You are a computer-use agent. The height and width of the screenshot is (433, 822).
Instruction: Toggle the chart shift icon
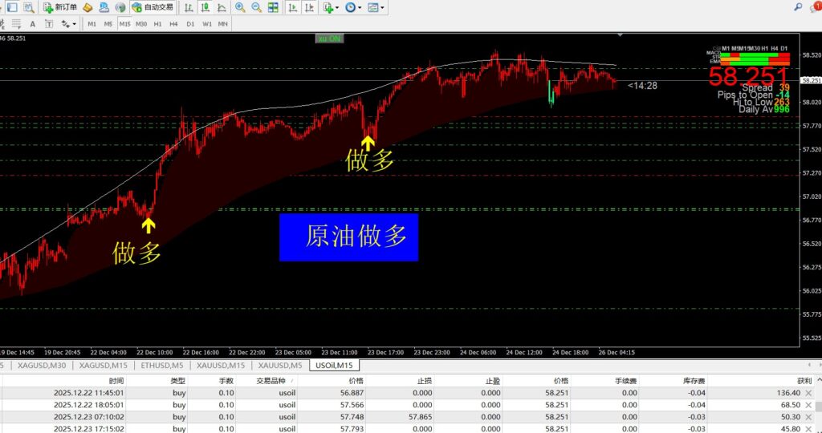(x=308, y=7)
